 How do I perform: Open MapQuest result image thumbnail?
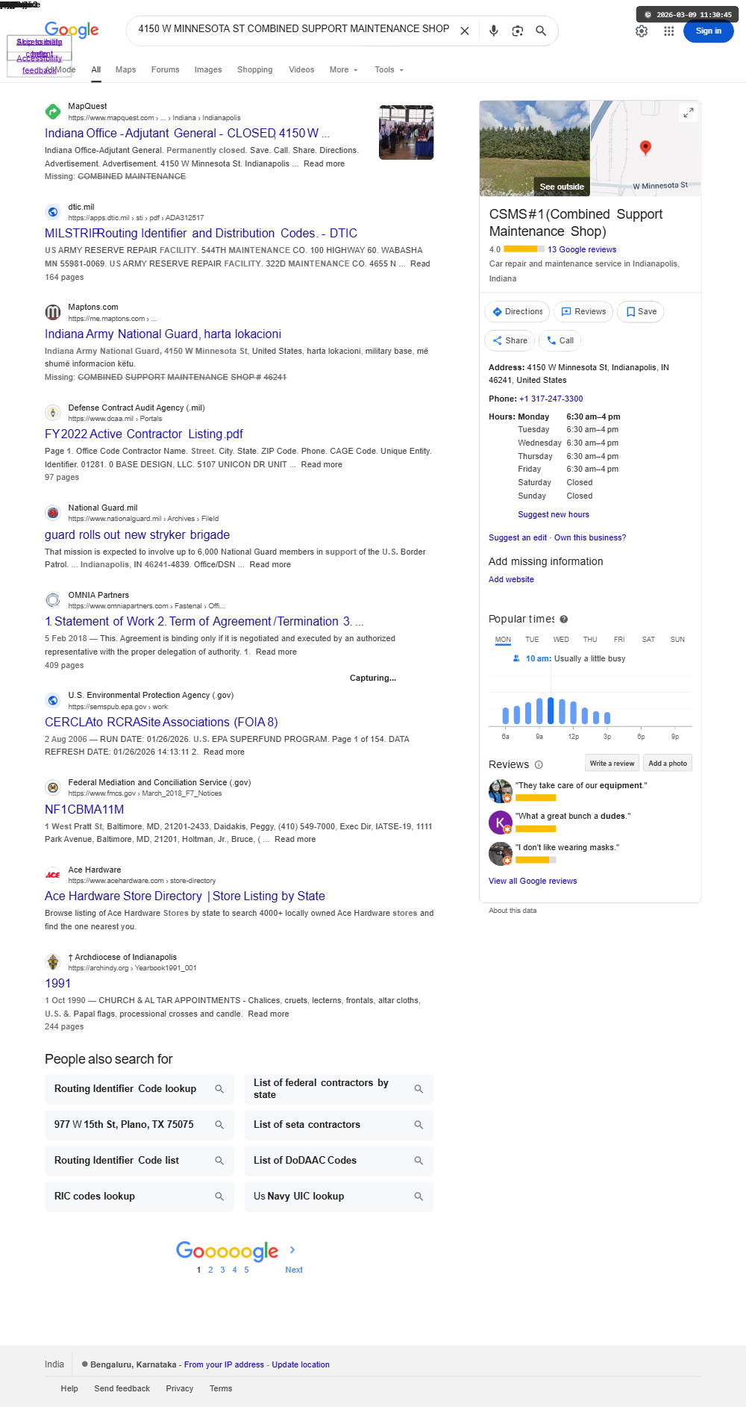[x=406, y=132]
